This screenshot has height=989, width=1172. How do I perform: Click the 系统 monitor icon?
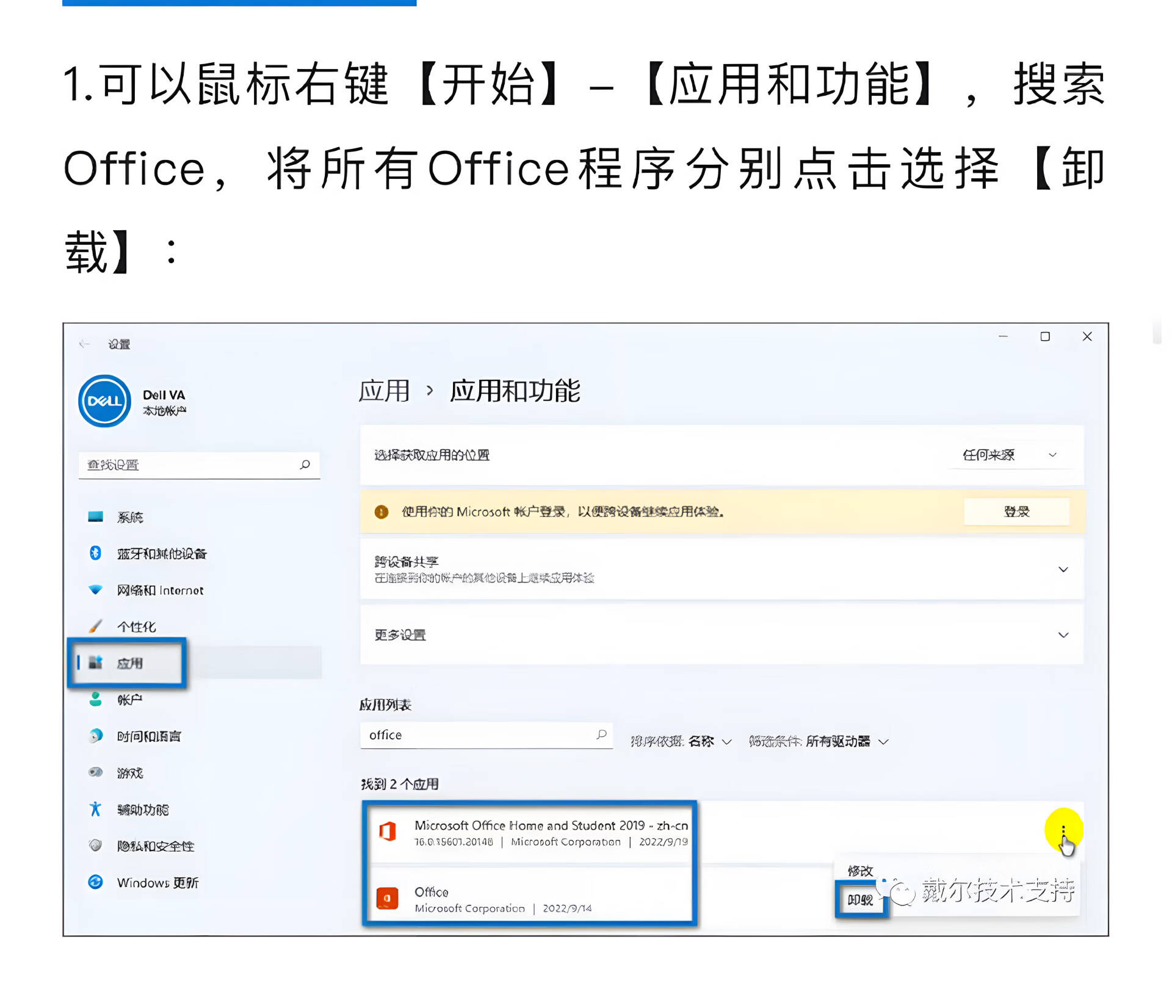click(x=95, y=517)
